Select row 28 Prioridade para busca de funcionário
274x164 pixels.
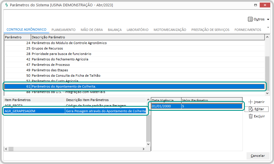[x=134, y=54]
